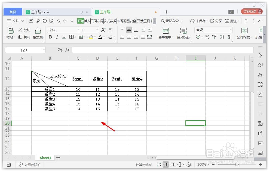Open the chart icon in right sidebar
The height and width of the screenshot is (171, 269).
pyautogui.click(x=260, y=94)
